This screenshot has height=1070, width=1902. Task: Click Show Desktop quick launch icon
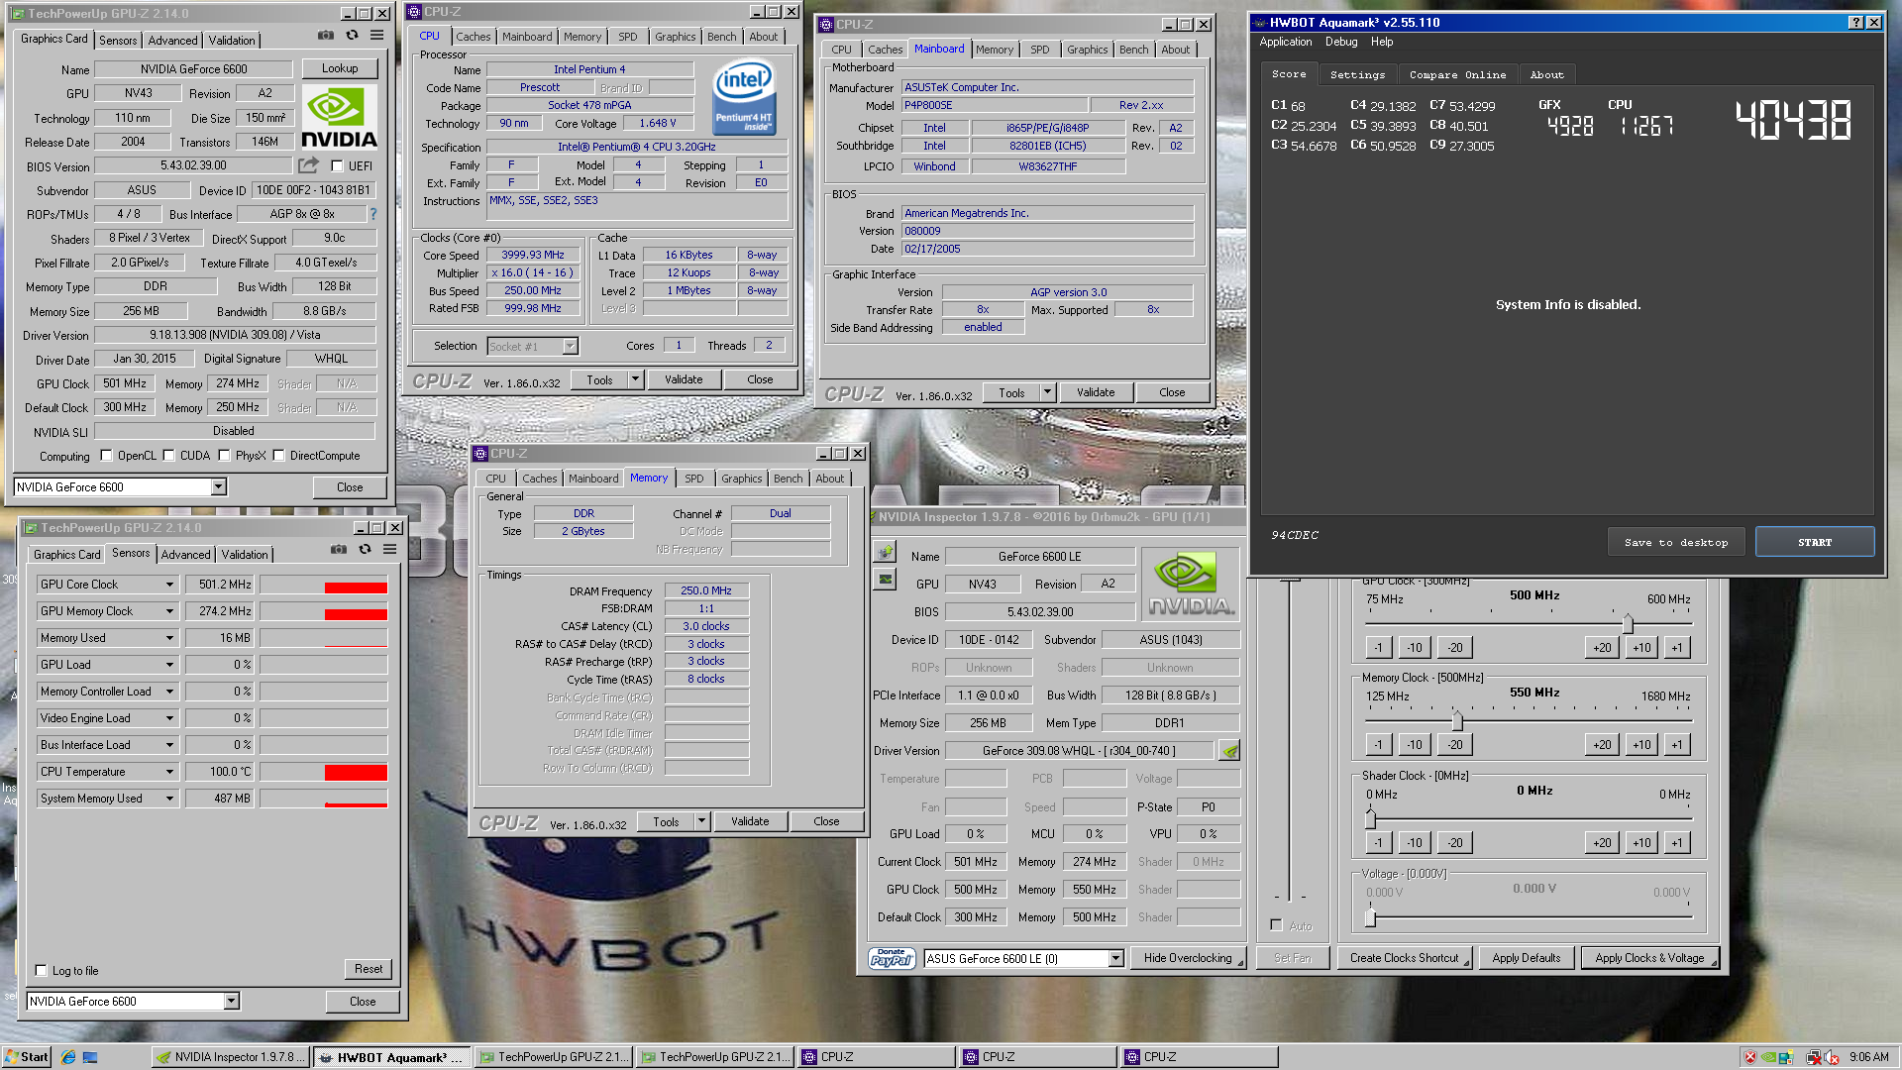coord(90,1057)
